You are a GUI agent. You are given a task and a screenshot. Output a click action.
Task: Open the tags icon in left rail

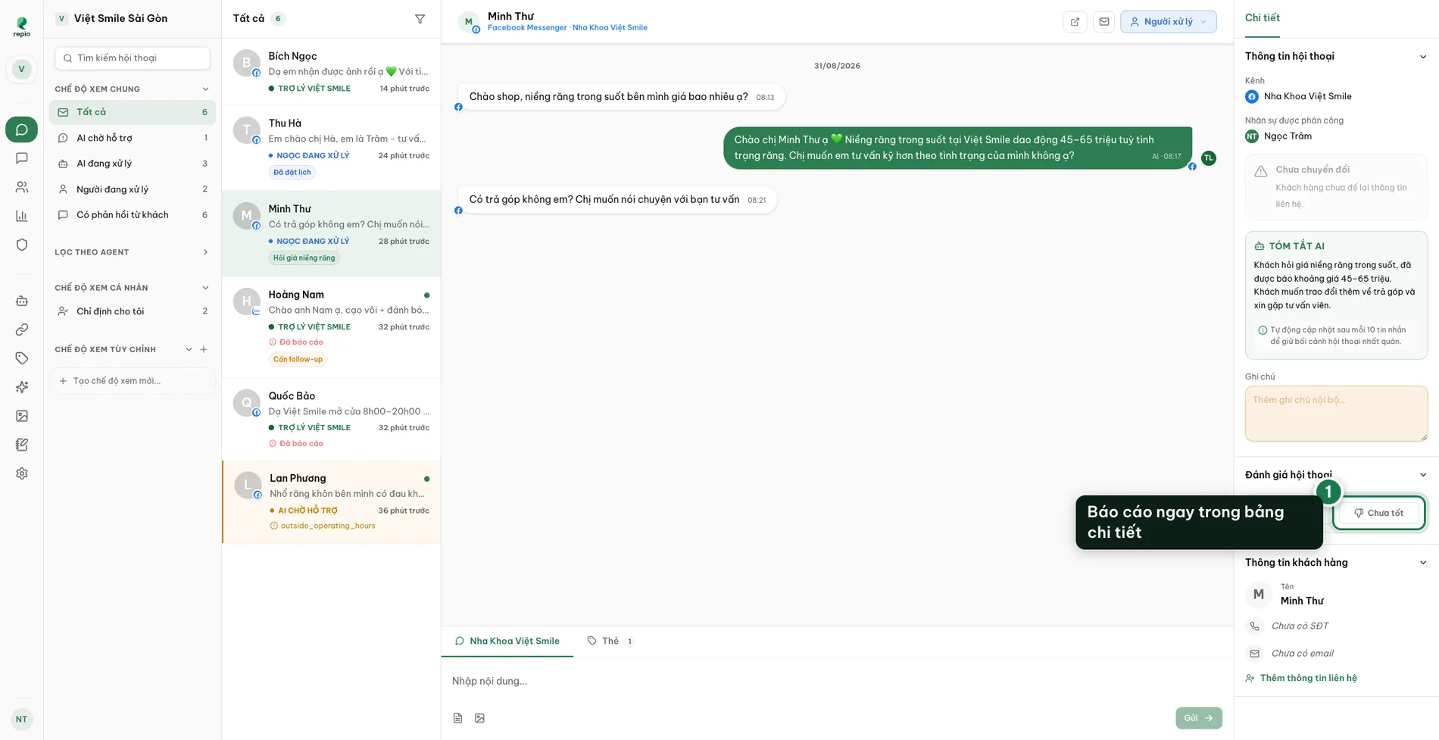[x=22, y=358]
